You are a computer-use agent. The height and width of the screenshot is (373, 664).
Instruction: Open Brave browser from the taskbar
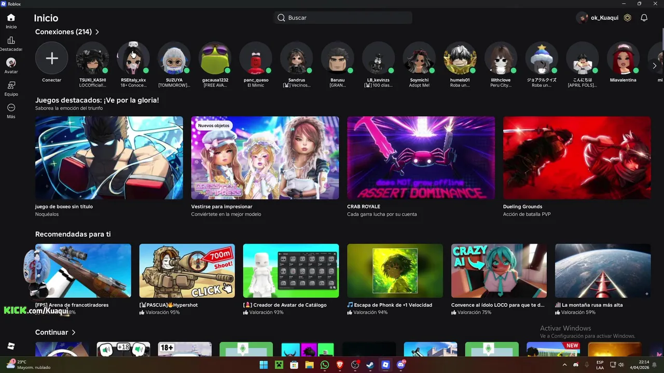(x=340, y=365)
